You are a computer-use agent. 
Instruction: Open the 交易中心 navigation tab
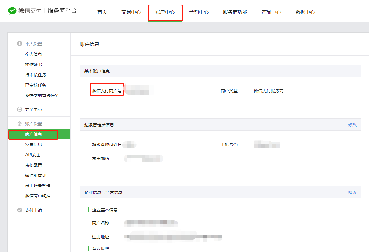click(x=131, y=12)
